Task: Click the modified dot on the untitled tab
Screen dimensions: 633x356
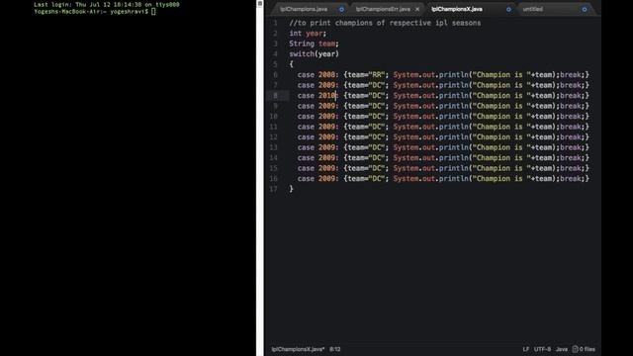Action: tap(585, 9)
